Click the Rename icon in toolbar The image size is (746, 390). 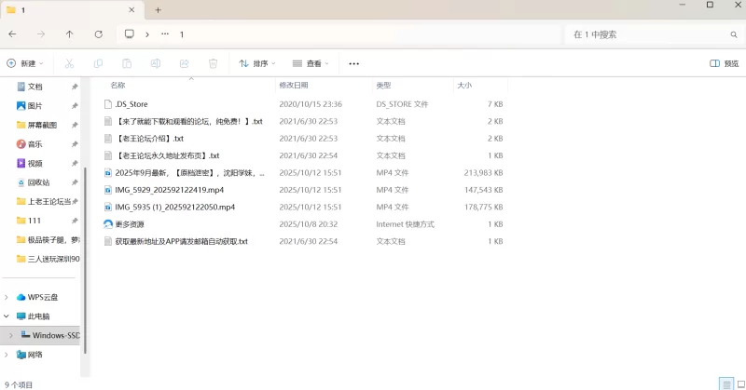pyautogui.click(x=156, y=63)
